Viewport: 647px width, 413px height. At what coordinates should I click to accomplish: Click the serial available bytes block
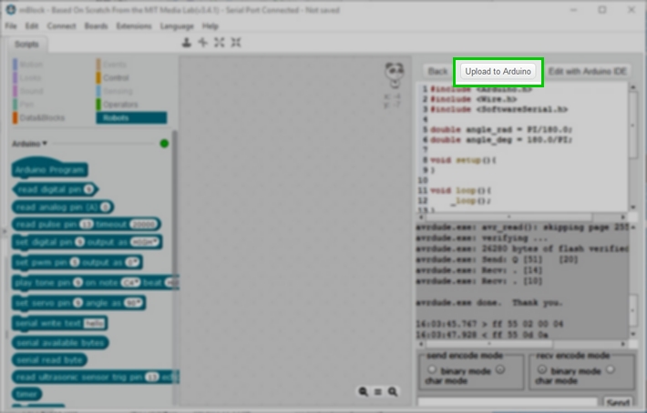(x=60, y=343)
